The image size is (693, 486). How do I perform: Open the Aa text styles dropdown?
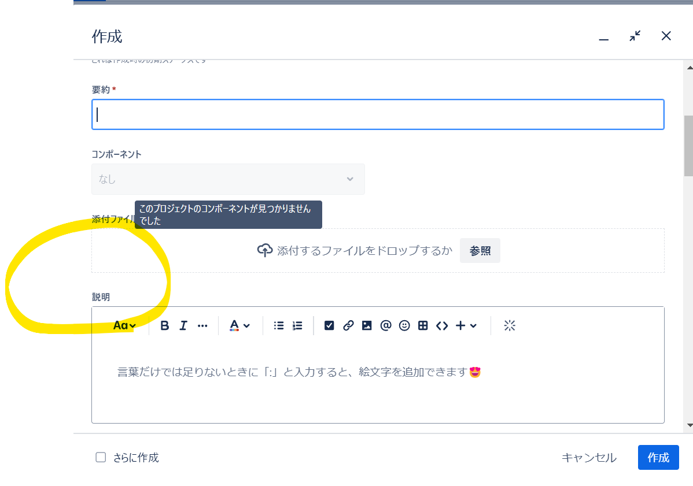tap(124, 326)
